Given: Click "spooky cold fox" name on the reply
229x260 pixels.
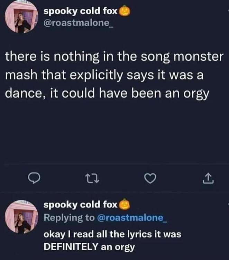Looking at the screenshot, I should point(81,205).
